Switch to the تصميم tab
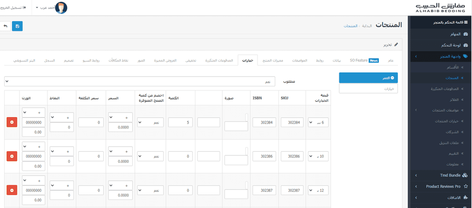The width and height of the screenshot is (472, 208). point(68,60)
